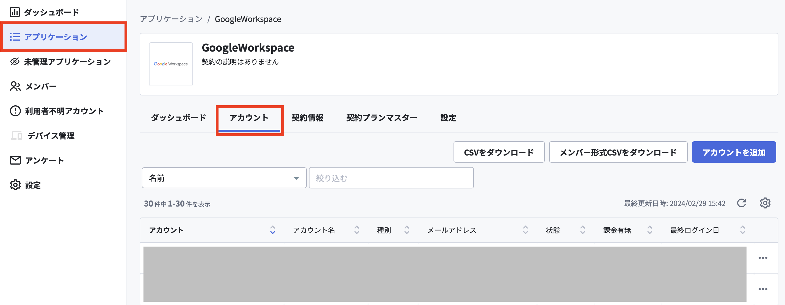Open ダッシュボード in the sidebar

tap(51, 12)
